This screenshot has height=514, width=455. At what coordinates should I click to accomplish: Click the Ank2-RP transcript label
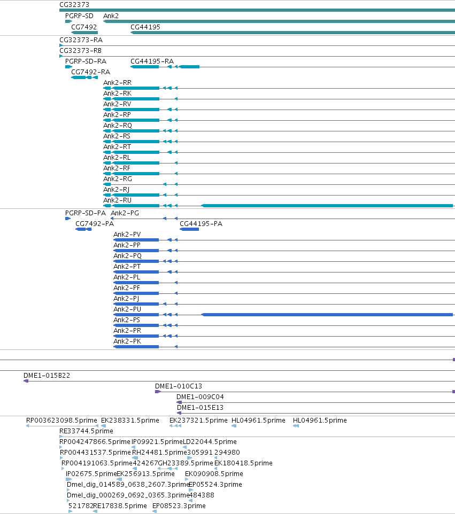tap(117, 115)
